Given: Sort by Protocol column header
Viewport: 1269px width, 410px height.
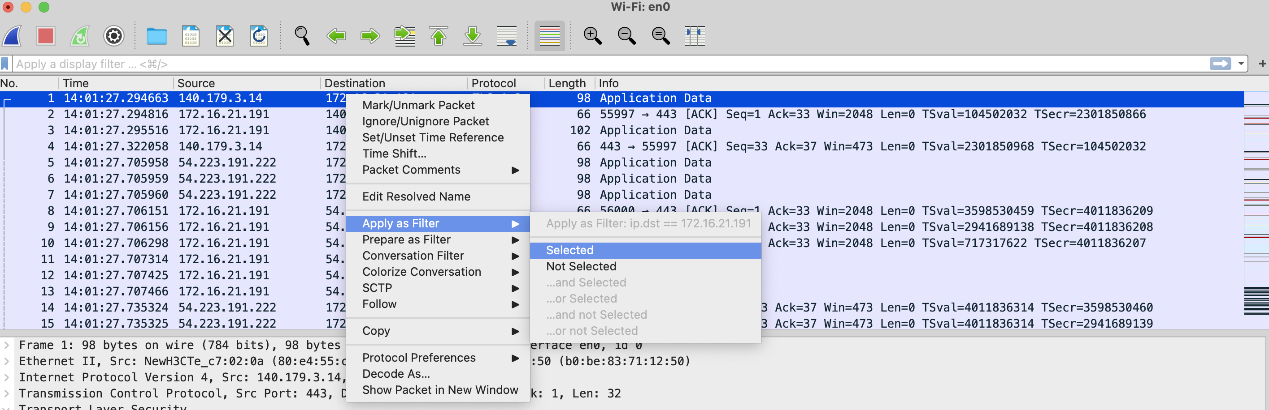Looking at the screenshot, I should click(x=506, y=83).
